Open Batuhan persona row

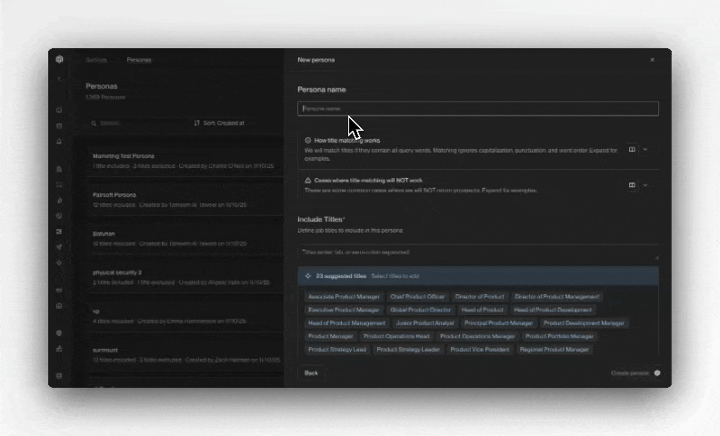click(185, 239)
